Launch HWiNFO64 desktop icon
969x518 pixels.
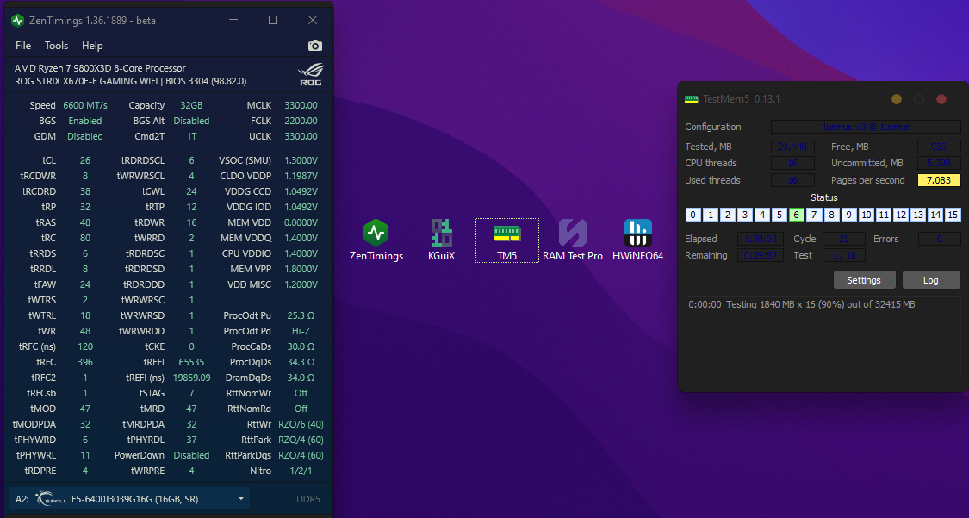tap(637, 233)
